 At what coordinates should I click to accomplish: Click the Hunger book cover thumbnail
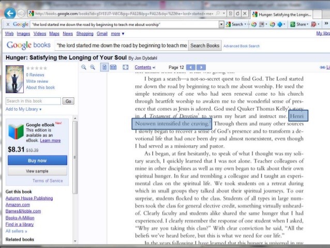pyautogui.click(x=14, y=79)
